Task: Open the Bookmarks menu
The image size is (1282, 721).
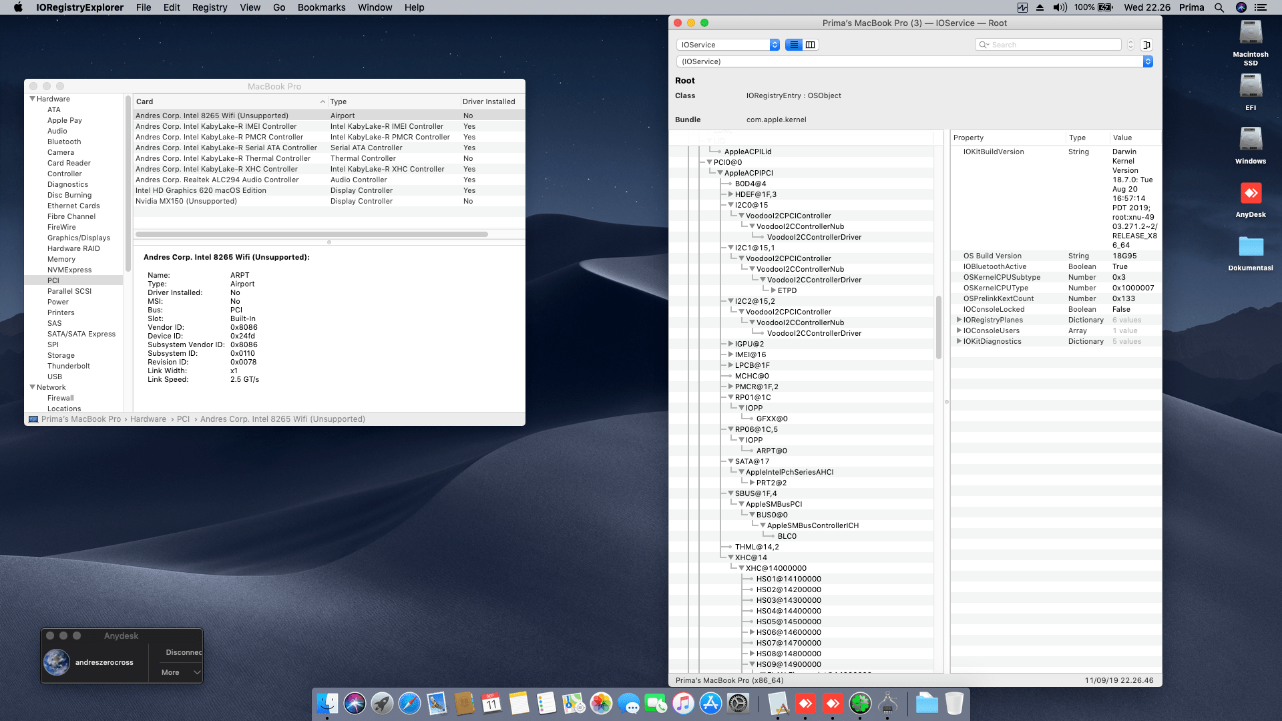Action: click(321, 7)
